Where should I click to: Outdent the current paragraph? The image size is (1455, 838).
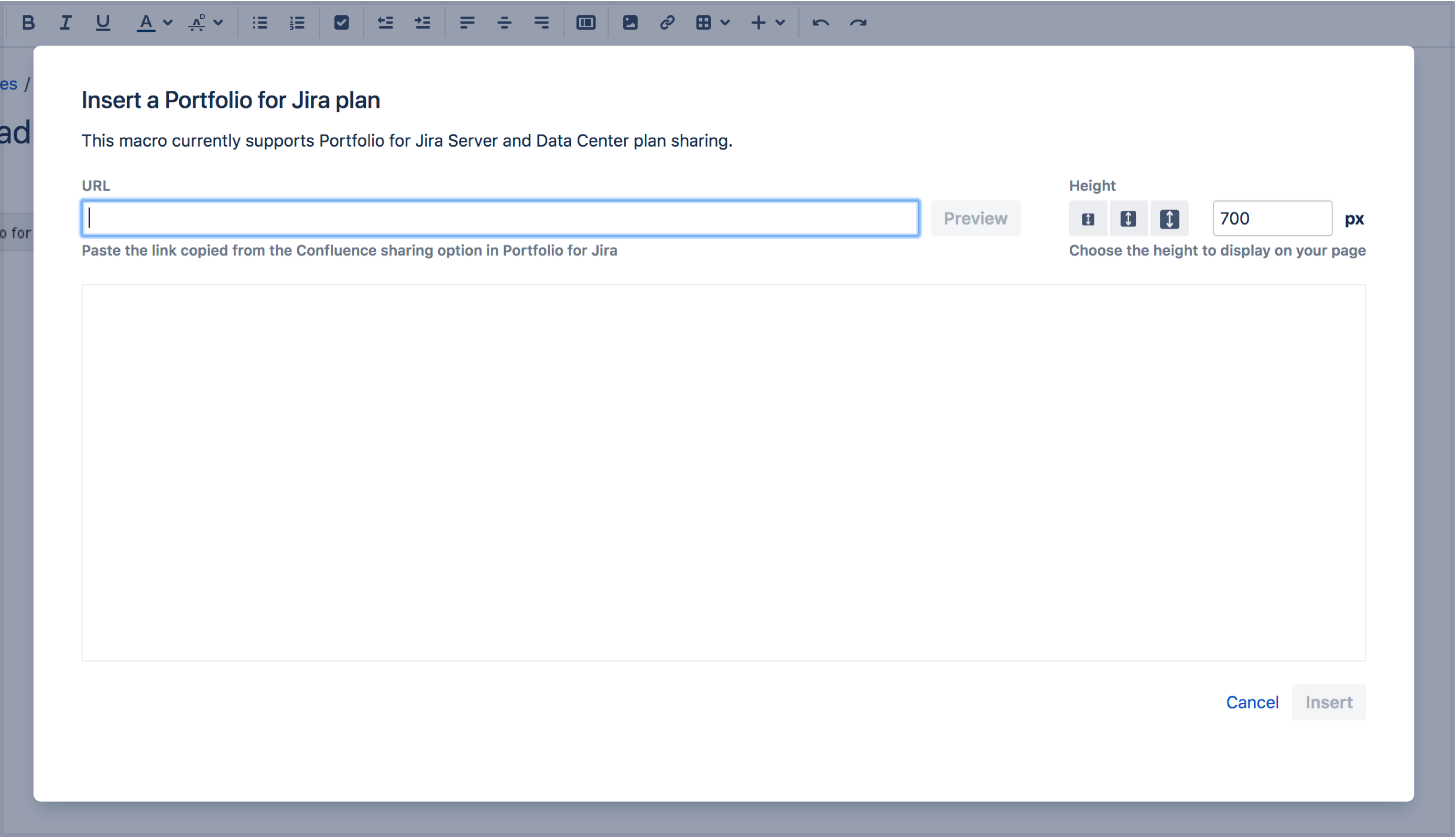(385, 23)
